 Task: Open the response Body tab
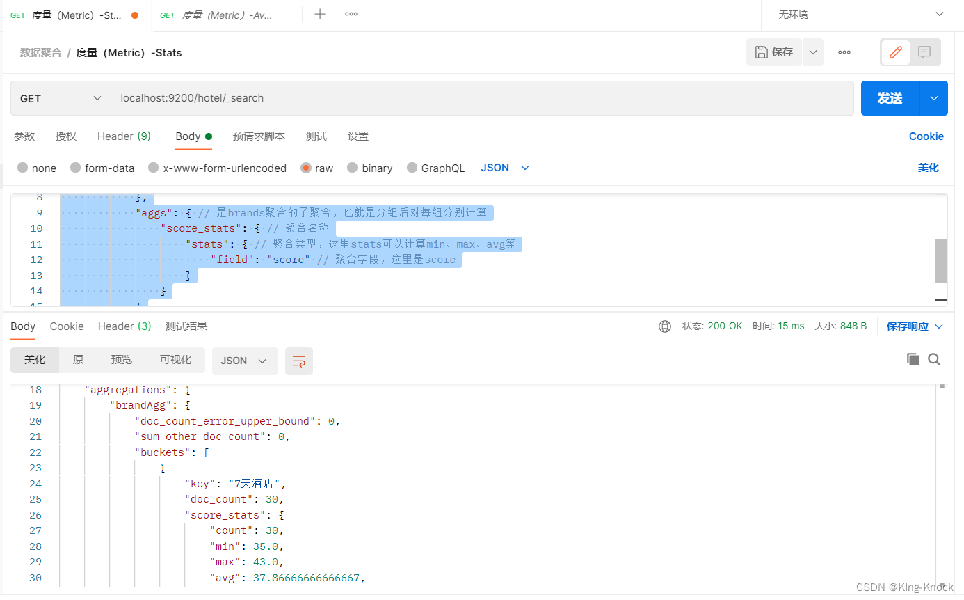click(x=23, y=326)
